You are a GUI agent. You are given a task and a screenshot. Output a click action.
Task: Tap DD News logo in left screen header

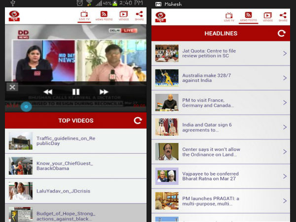(14, 16)
